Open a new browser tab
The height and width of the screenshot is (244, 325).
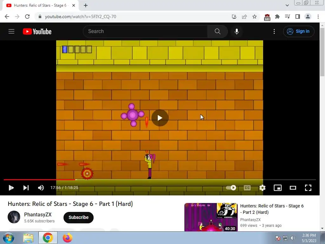click(86, 5)
